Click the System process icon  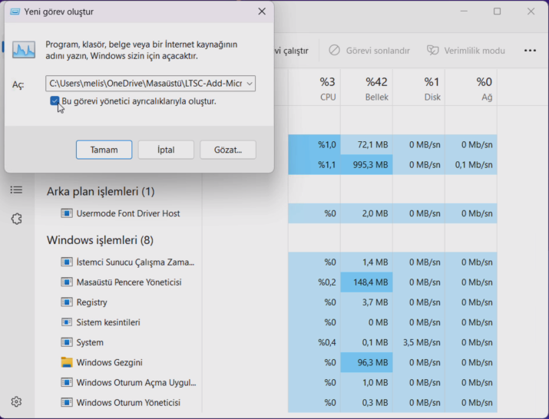pos(67,342)
